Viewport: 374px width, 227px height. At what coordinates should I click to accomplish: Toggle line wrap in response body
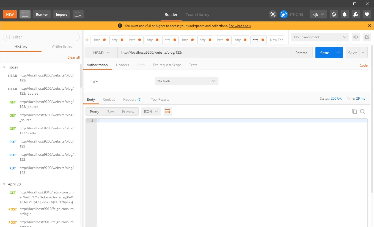pos(167,111)
